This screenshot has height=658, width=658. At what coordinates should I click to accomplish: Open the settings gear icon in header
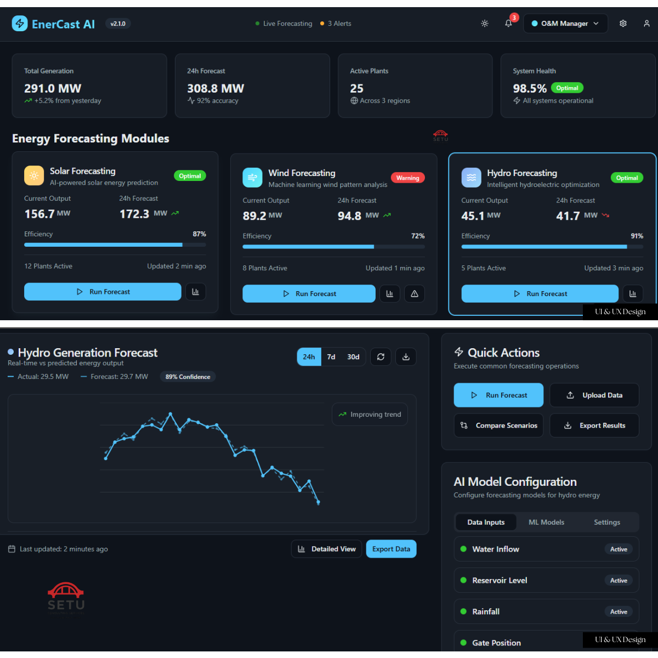click(x=623, y=24)
